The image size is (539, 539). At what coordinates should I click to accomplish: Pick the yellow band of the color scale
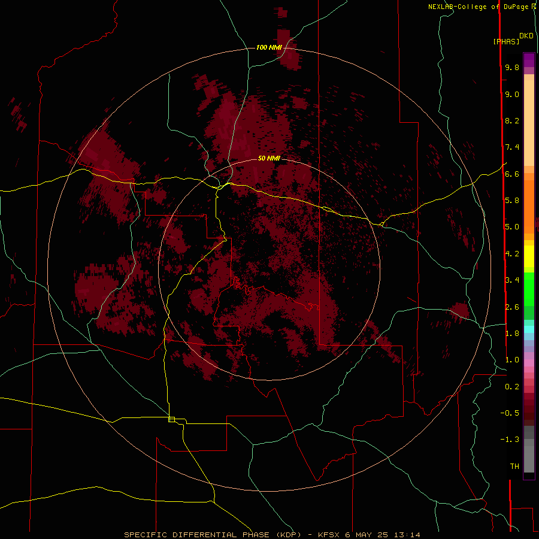529,256
